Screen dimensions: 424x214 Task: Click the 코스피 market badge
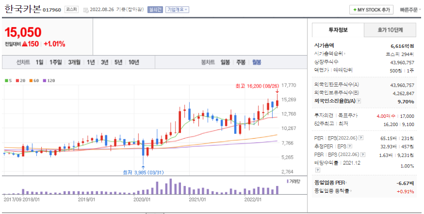click(71, 10)
